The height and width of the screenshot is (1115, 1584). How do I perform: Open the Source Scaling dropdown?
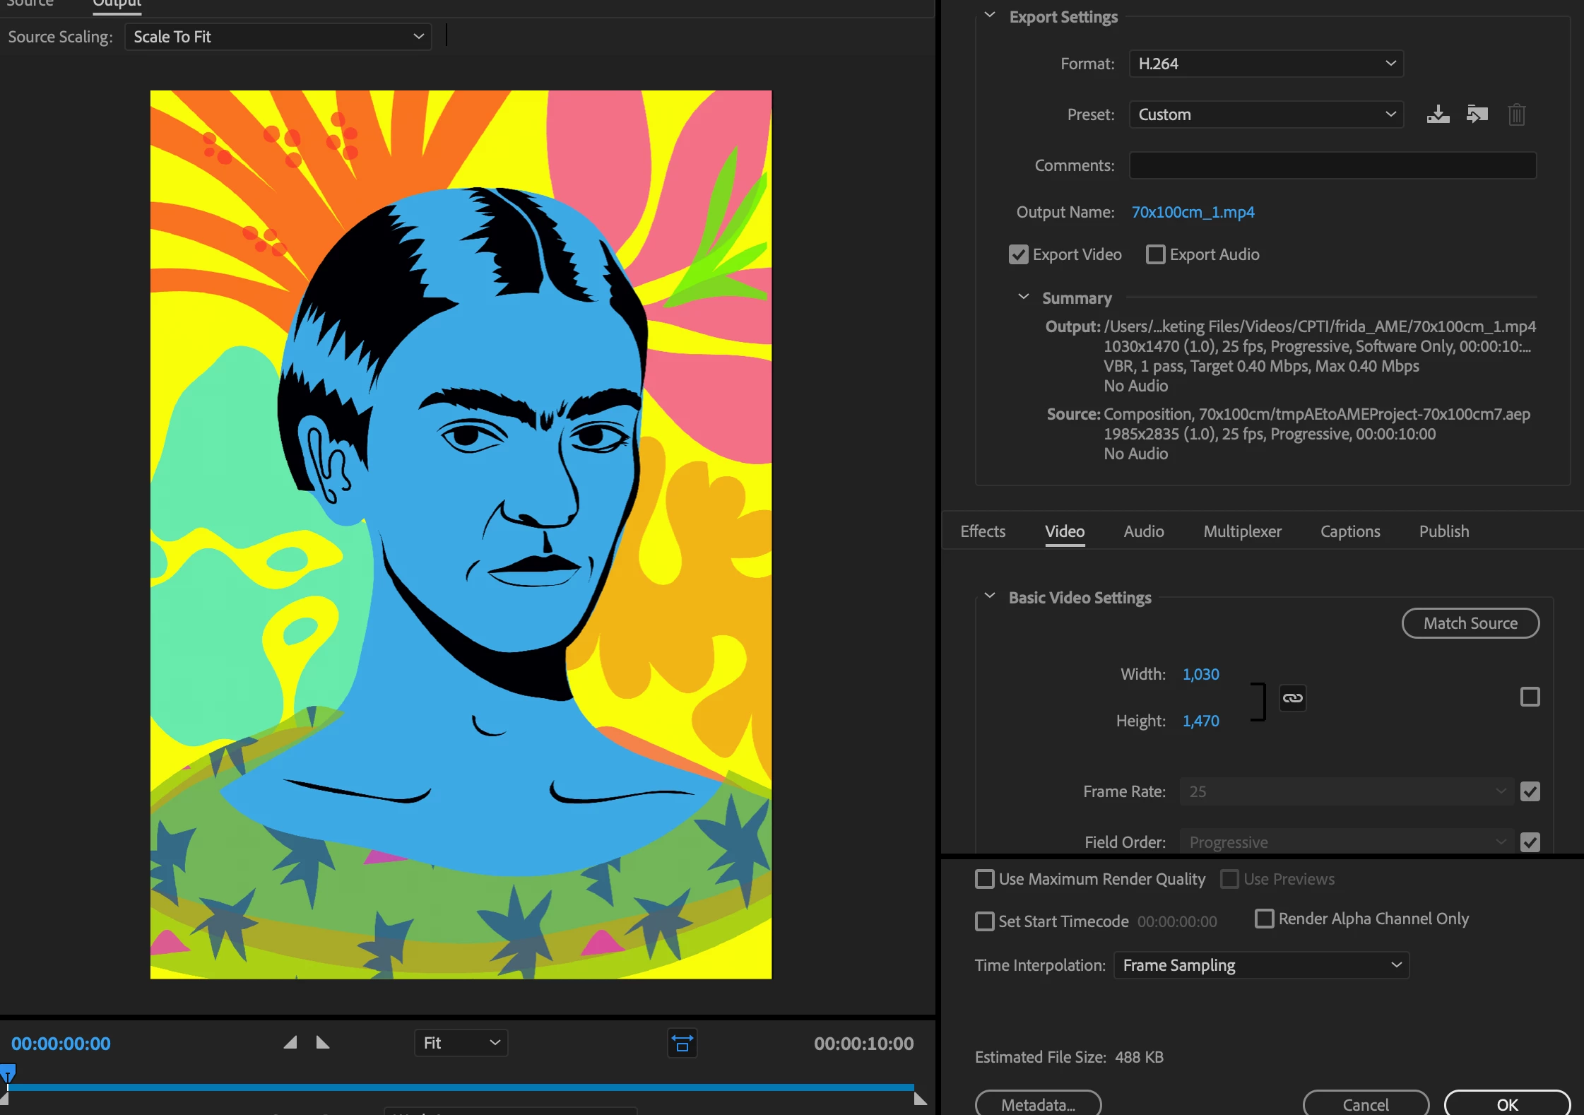278,37
